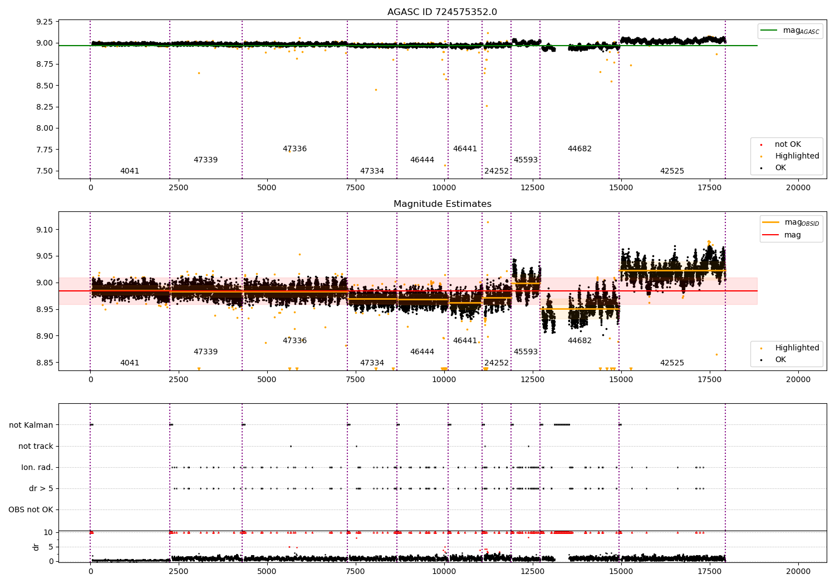Click obsid label 47336 in the top plot

(x=294, y=149)
